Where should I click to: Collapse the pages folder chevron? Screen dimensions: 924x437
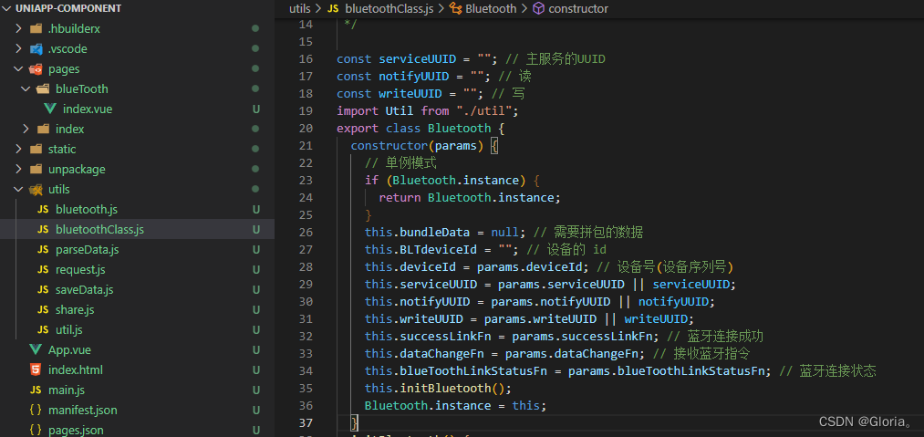18,68
